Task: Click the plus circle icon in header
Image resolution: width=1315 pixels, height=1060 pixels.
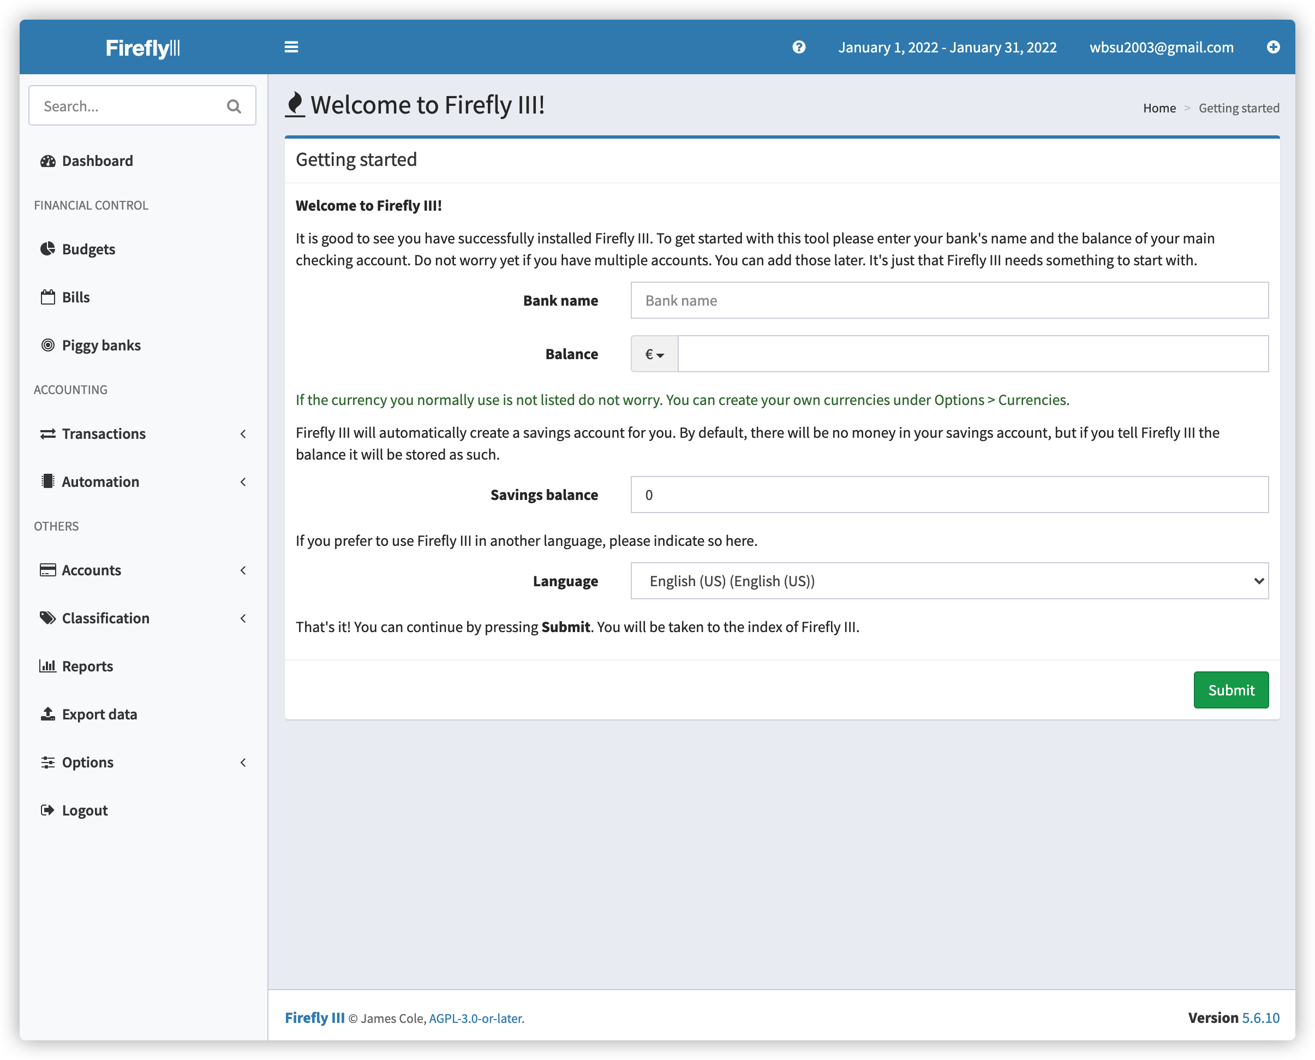Action: pos(1273,47)
